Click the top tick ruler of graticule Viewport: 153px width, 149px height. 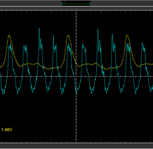[x=76, y=11]
